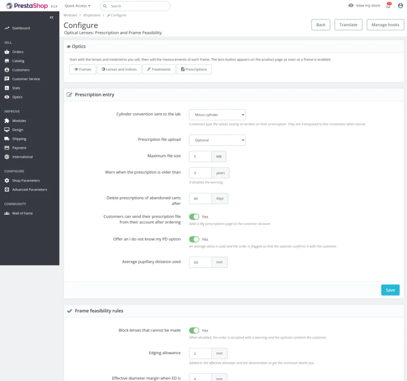The image size is (407, 381).
Task: Click the Shop Parameters gear icon
Action: coord(7,181)
